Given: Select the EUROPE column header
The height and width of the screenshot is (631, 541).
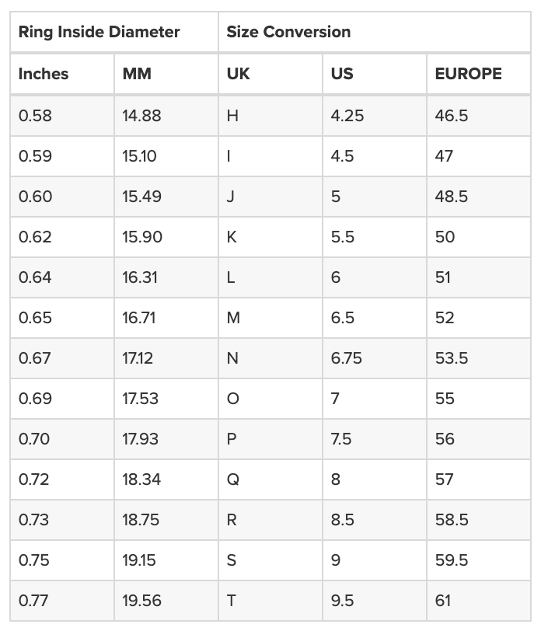Looking at the screenshot, I should [479, 74].
